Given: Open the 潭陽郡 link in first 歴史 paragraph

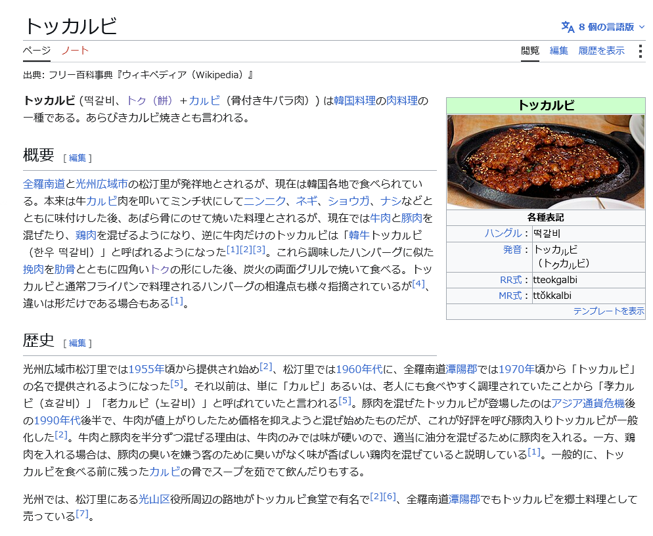Looking at the screenshot, I should point(461,369).
